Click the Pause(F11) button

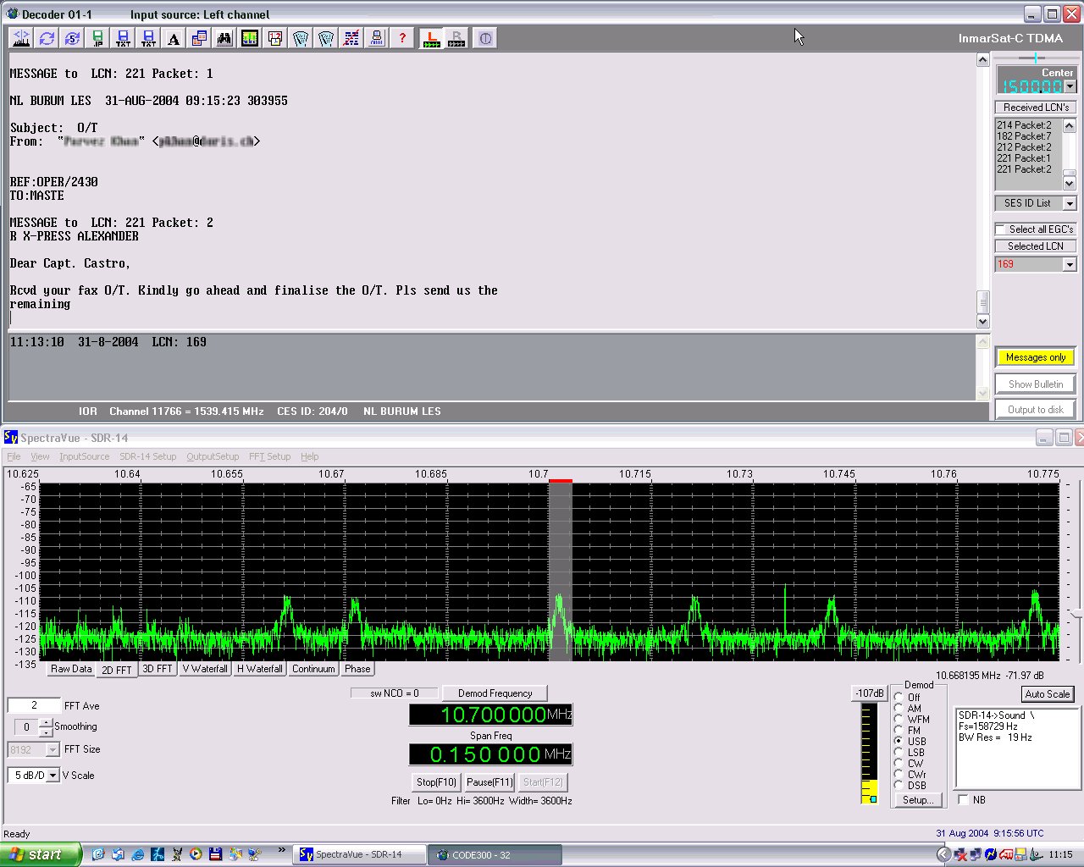click(489, 781)
